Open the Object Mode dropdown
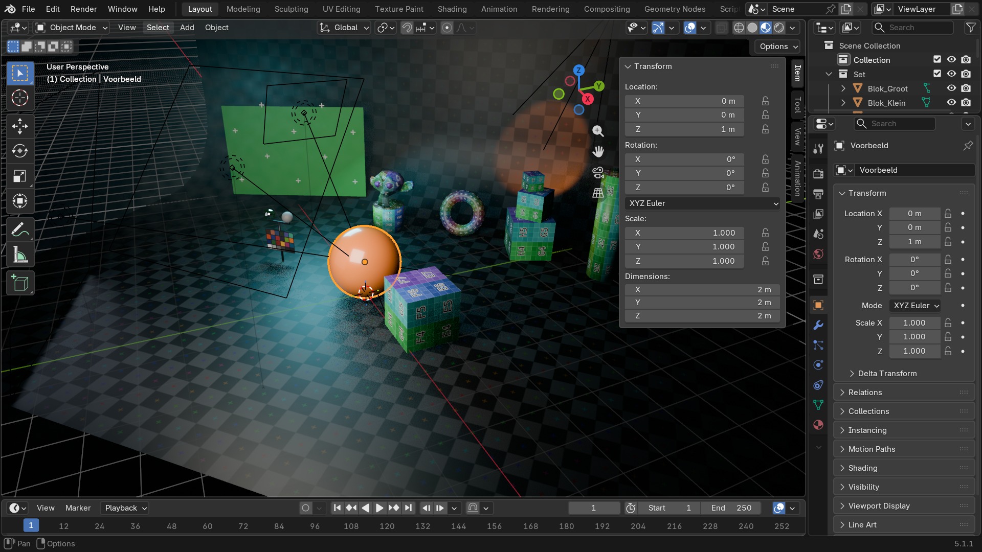The width and height of the screenshot is (982, 552). coord(72,28)
